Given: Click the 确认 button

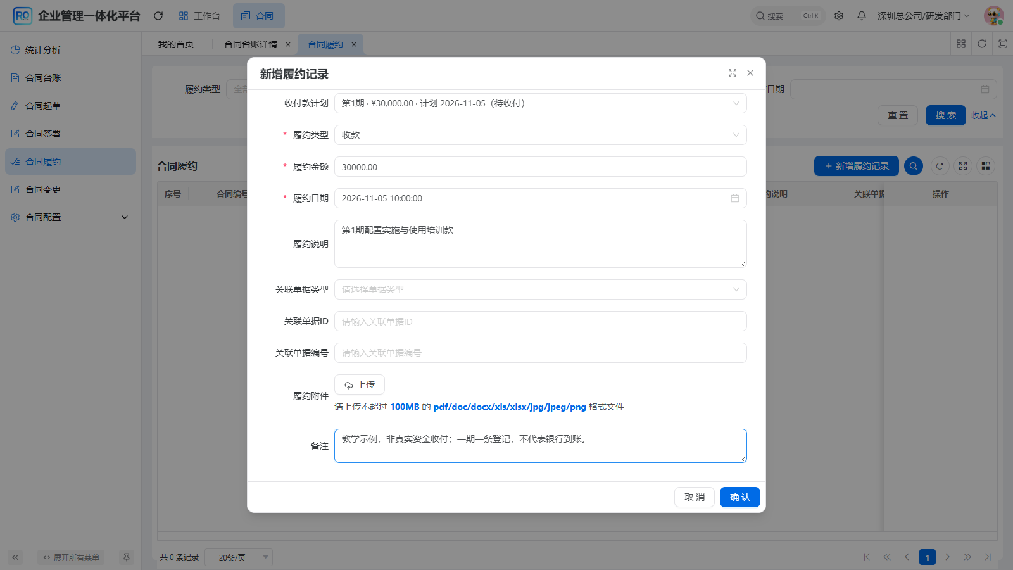Looking at the screenshot, I should pos(739,497).
